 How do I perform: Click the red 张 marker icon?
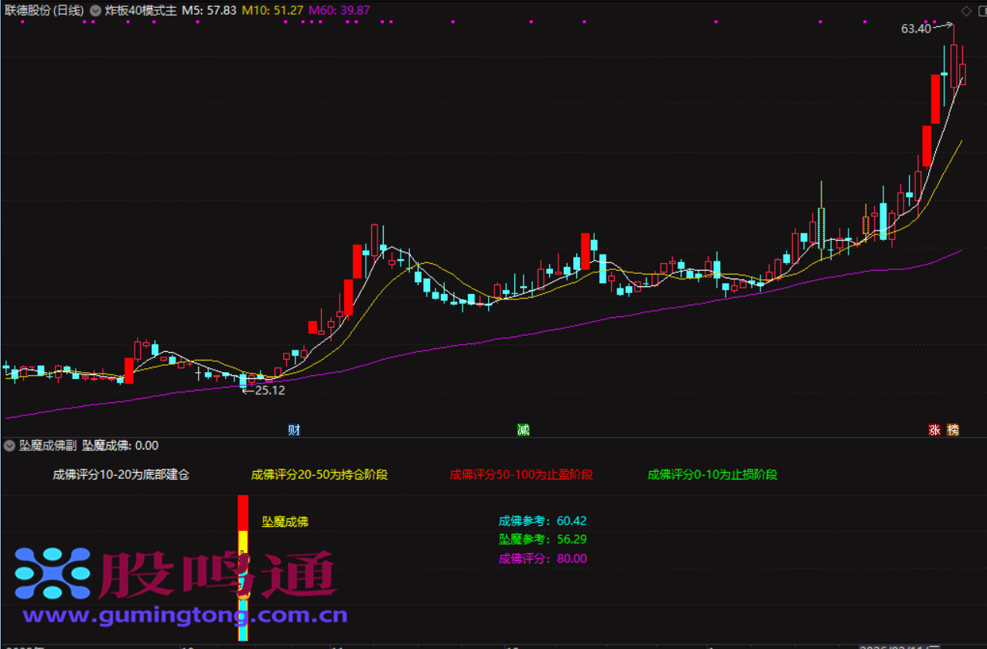(934, 430)
